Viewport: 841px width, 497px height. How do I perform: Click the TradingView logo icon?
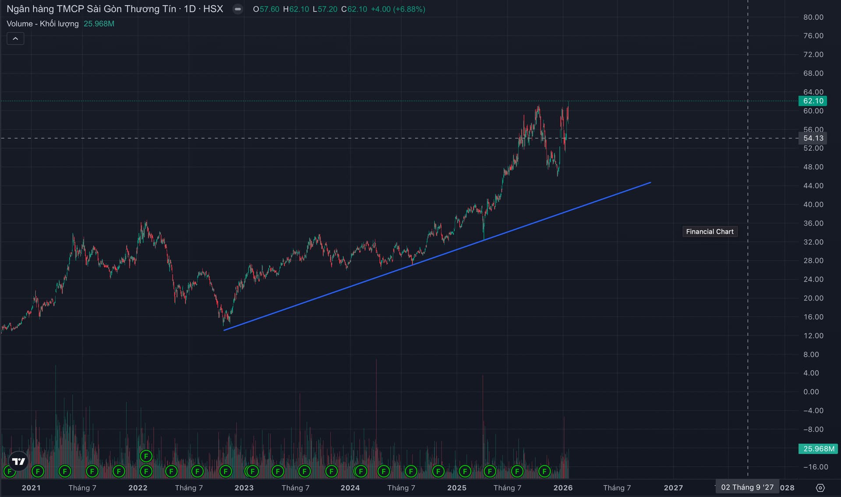point(18,461)
